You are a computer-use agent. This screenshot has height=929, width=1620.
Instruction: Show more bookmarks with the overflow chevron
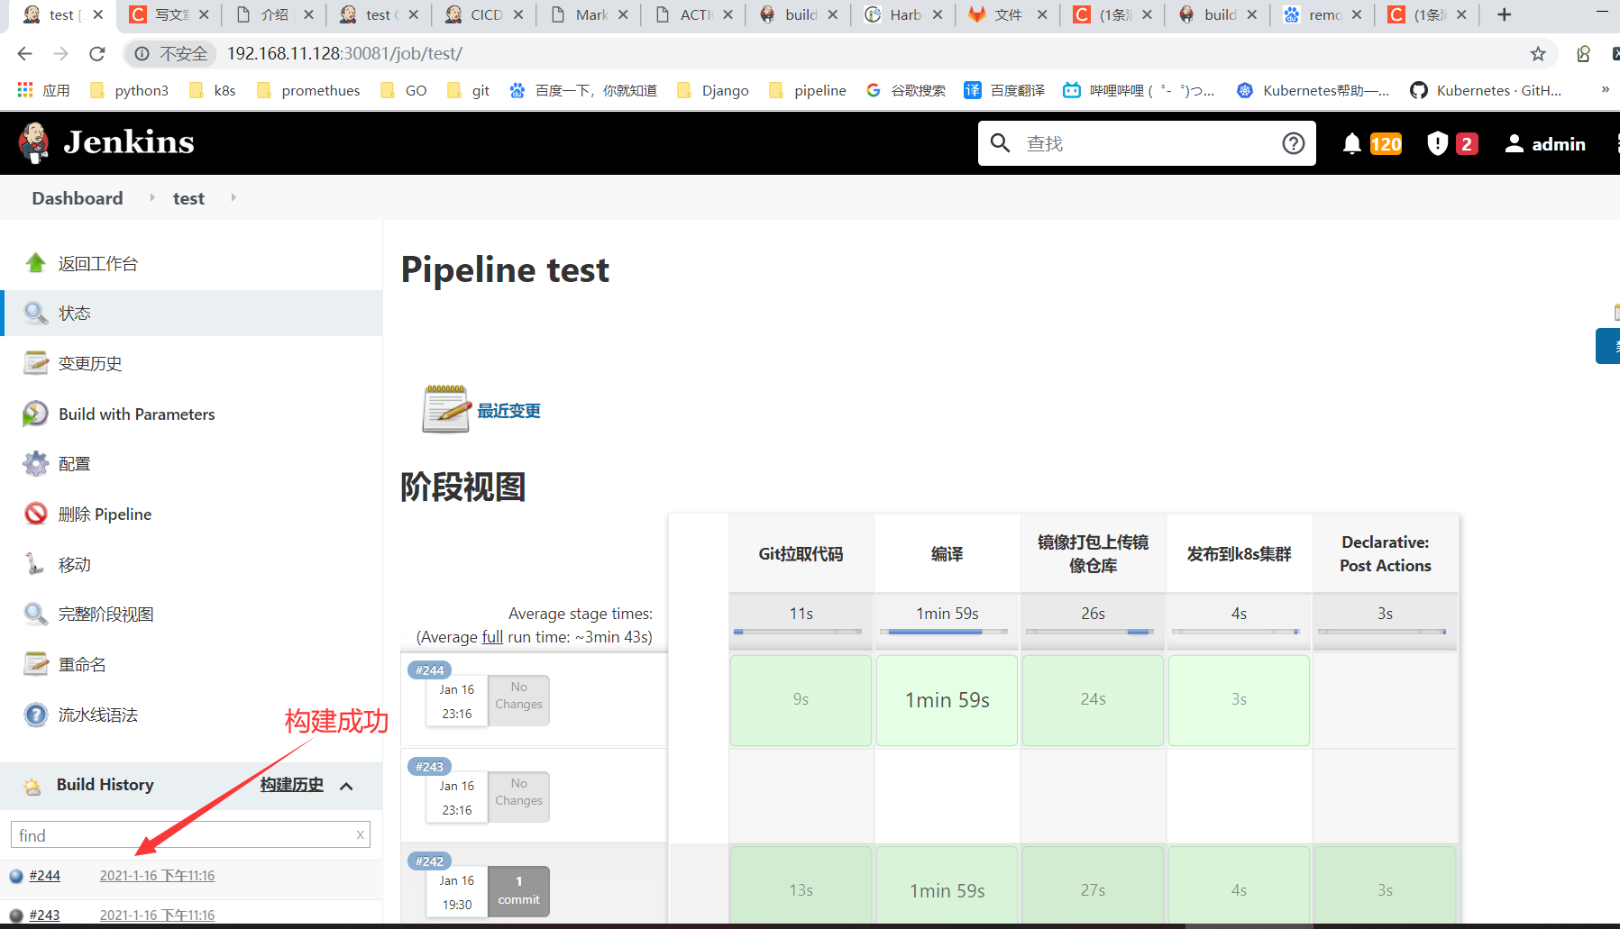click(1605, 90)
